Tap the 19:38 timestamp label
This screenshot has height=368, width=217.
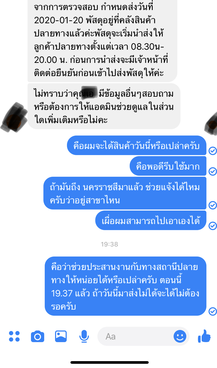pyautogui.click(x=109, y=244)
